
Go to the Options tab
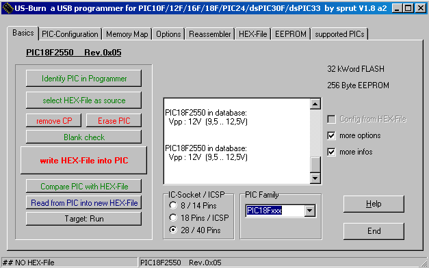[x=168, y=34]
